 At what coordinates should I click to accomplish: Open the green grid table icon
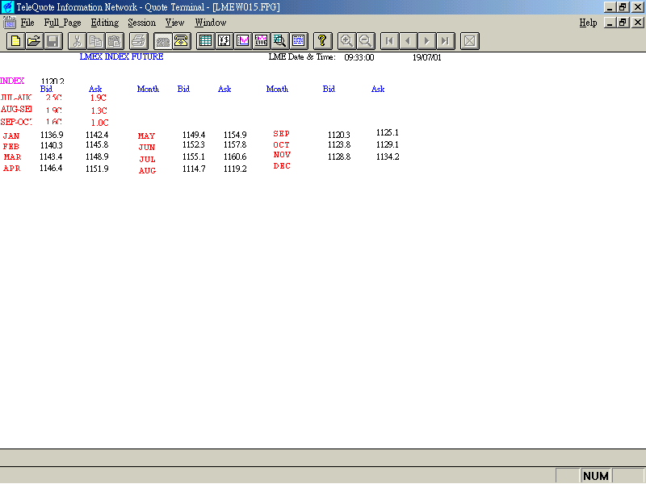(205, 41)
